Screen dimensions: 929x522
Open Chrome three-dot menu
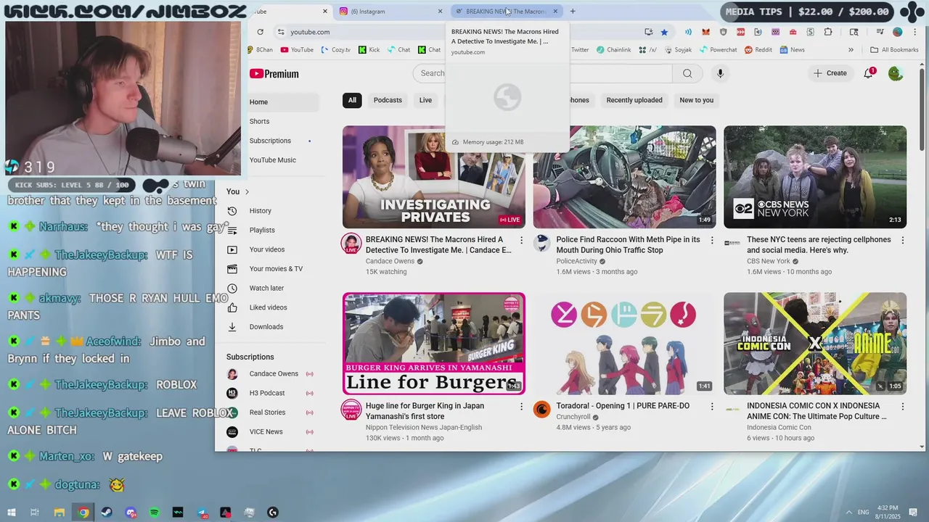(x=914, y=32)
